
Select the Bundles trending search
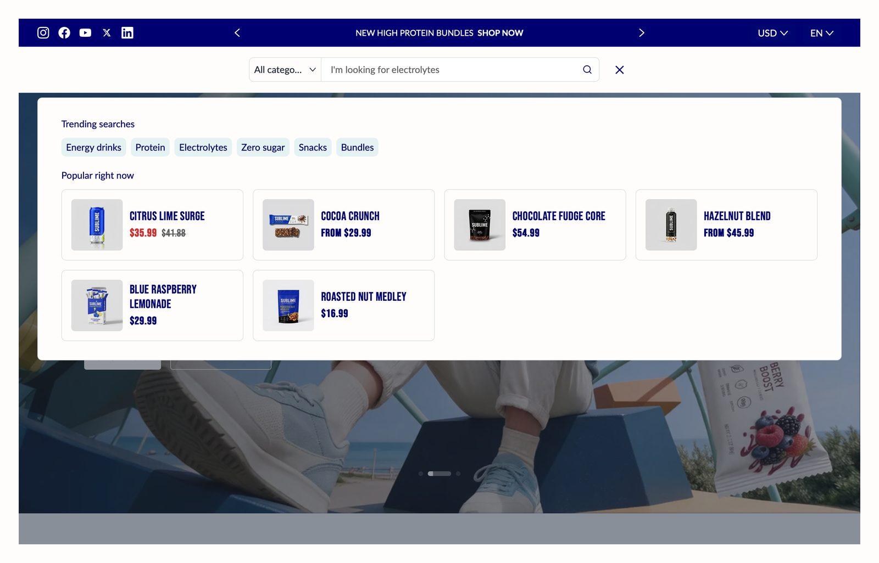[x=357, y=147]
